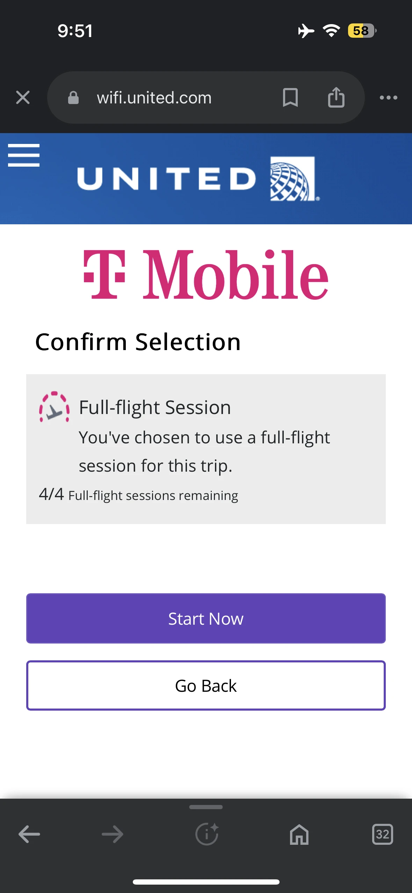This screenshot has height=893, width=412.
Task: Tap the Full-flight Session plane icon
Action: (x=54, y=407)
